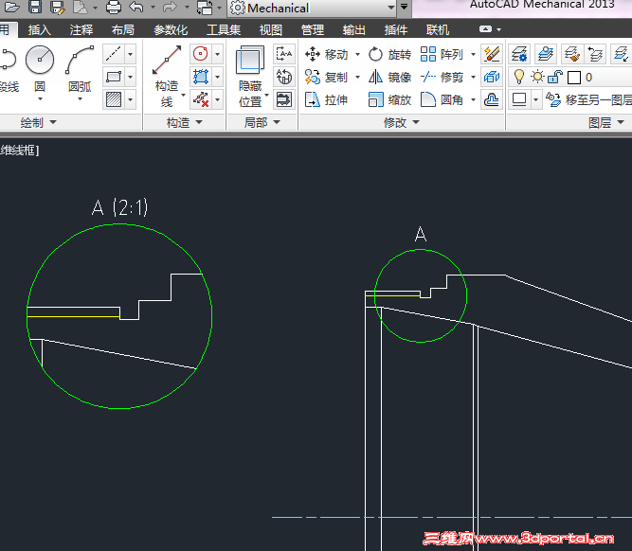
Task: Toggle the ribbon minimize button
Action: [485, 29]
